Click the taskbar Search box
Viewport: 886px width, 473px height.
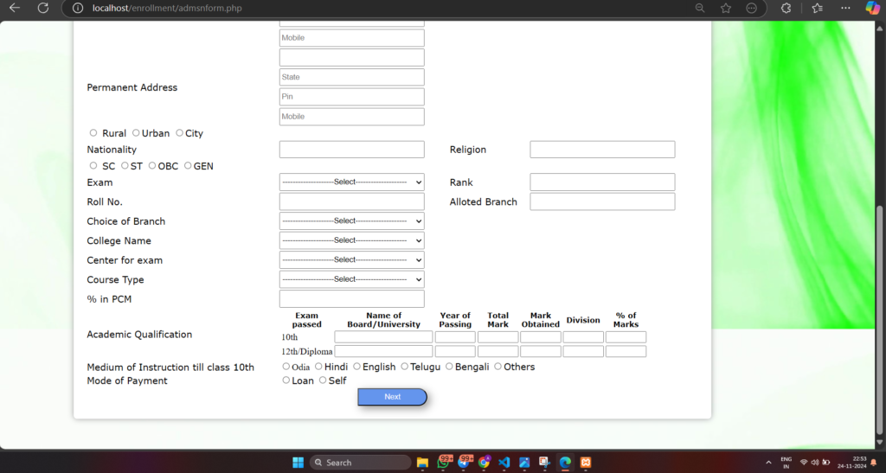[360, 463]
